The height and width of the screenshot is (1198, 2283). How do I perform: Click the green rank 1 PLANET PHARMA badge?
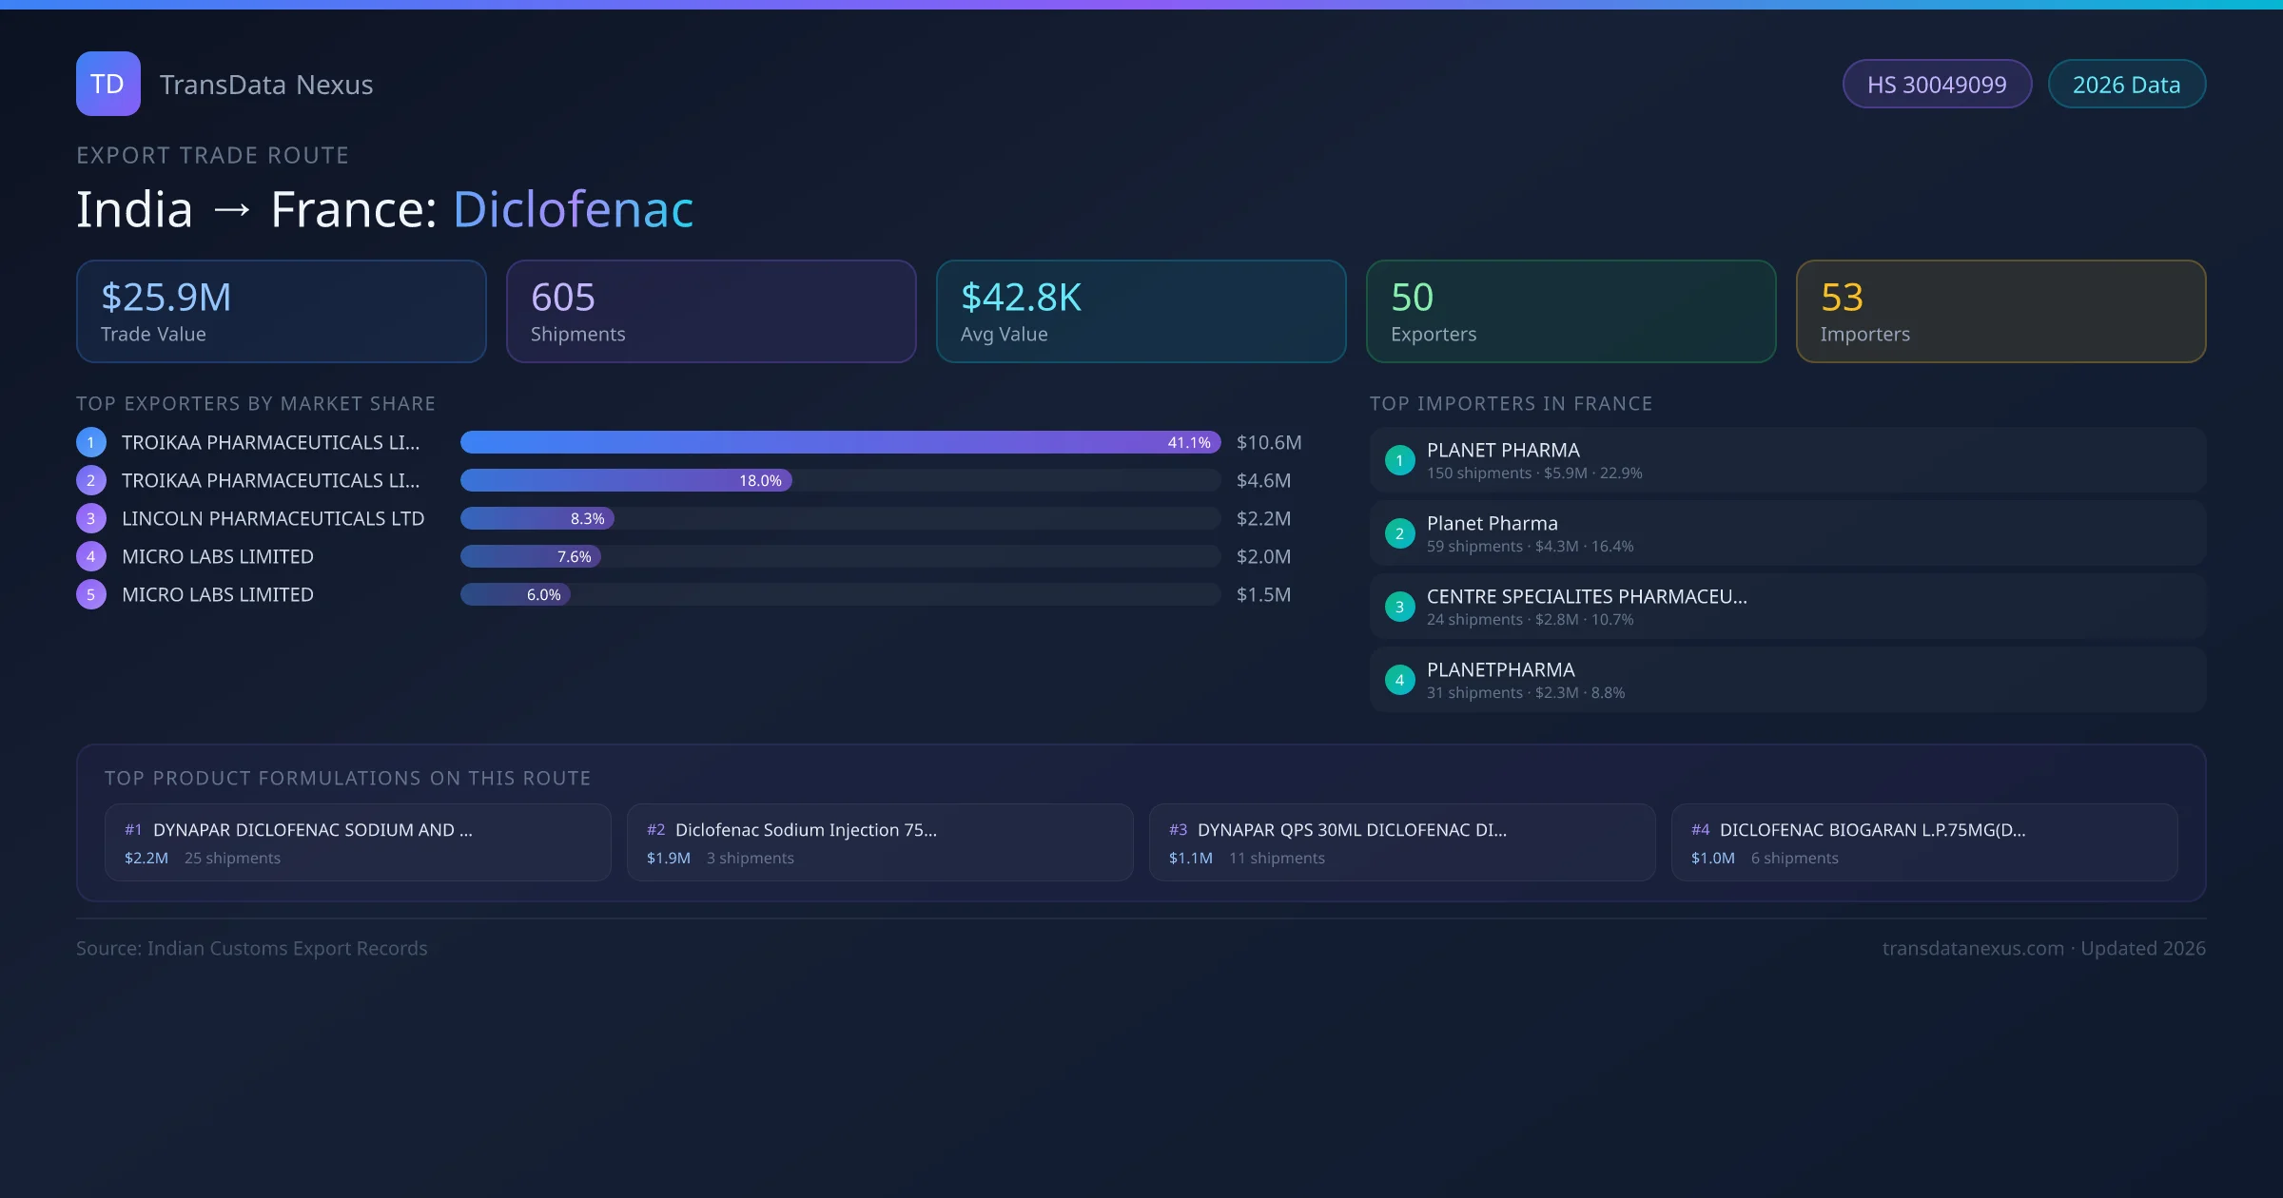point(1399,460)
